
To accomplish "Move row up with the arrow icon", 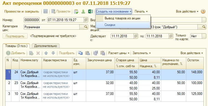I will 46,53.
